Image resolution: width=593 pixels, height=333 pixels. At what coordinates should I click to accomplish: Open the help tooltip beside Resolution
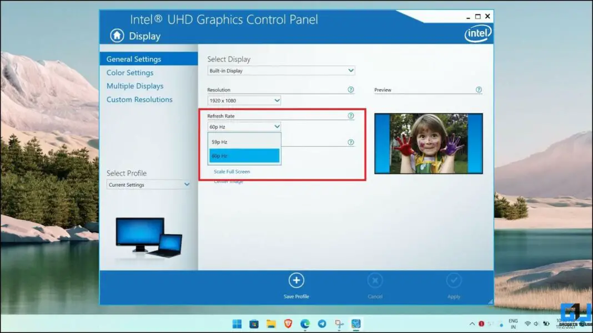pos(351,89)
